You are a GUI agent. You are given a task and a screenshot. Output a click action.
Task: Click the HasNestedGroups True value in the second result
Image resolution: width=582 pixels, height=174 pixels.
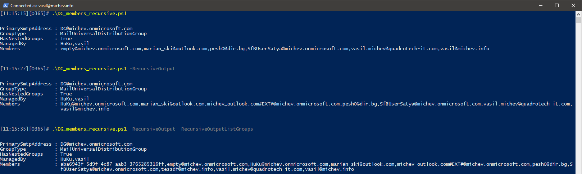[66, 94]
